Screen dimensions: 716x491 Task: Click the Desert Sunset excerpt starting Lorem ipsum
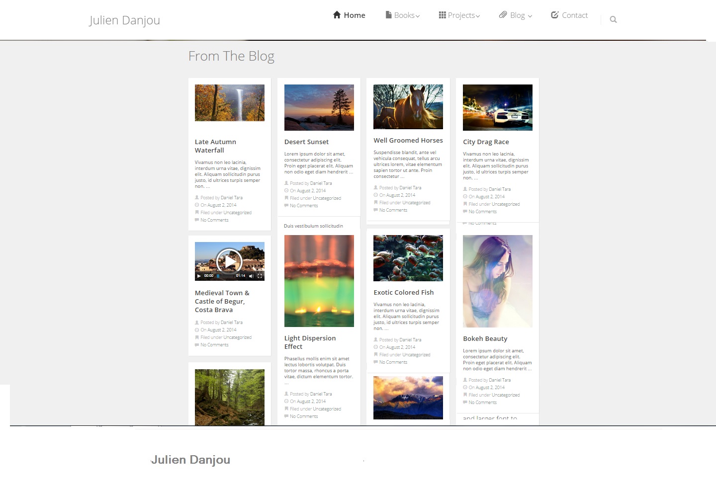(x=319, y=163)
